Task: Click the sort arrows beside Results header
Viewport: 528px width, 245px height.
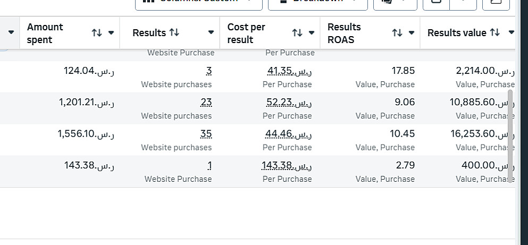Action: [173, 33]
